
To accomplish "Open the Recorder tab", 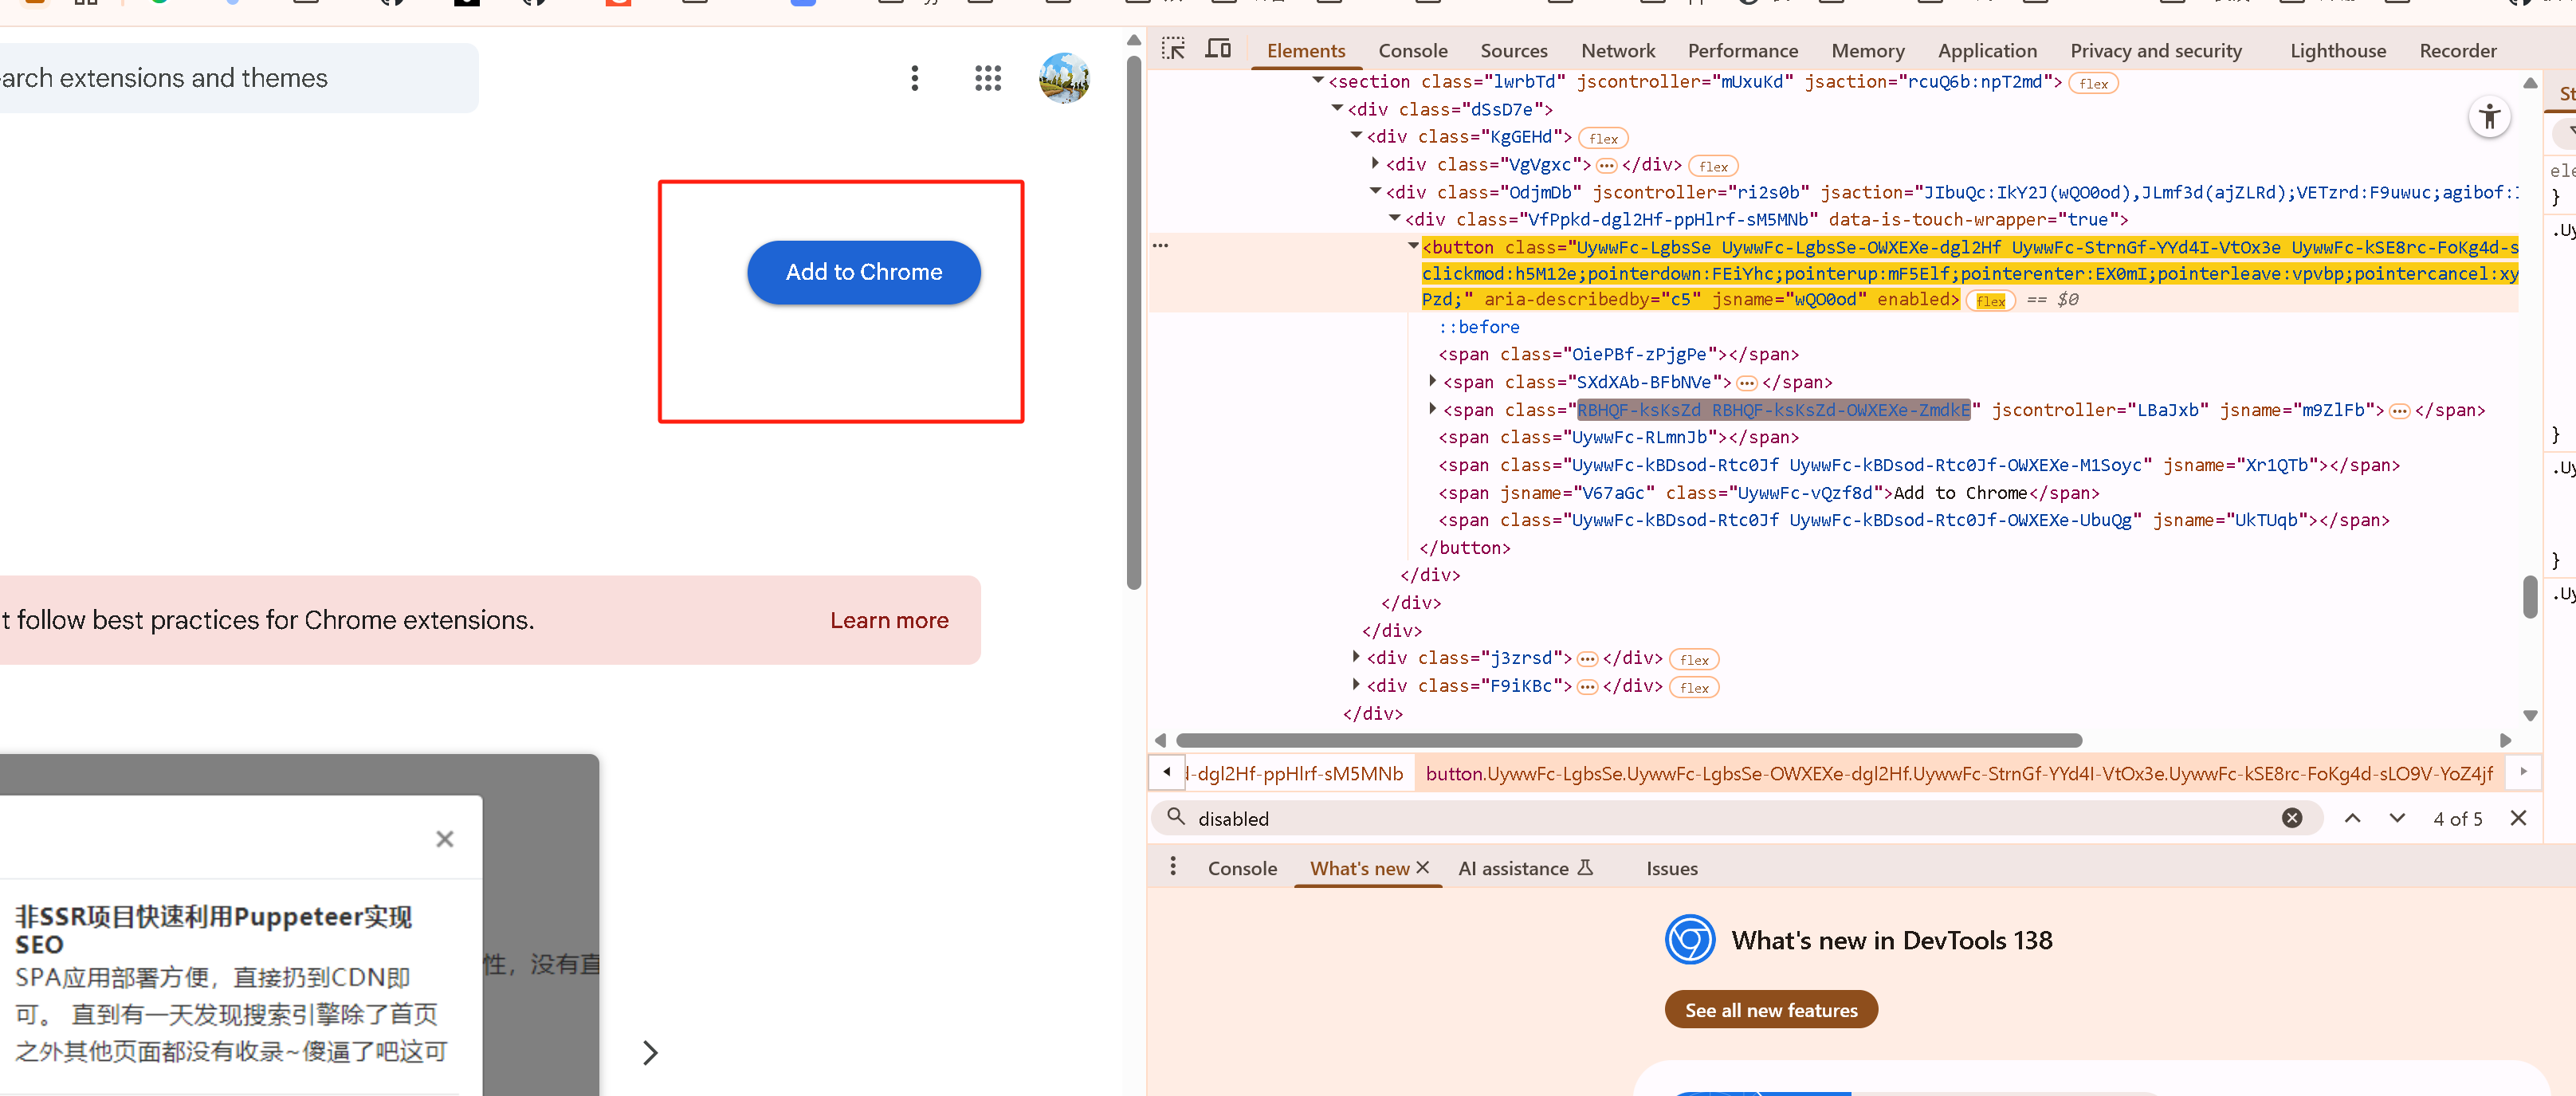I will (2457, 51).
